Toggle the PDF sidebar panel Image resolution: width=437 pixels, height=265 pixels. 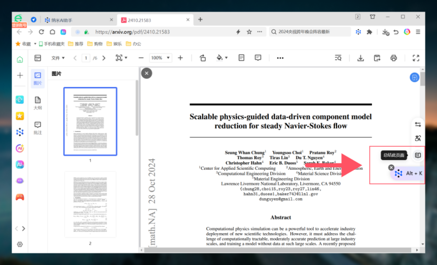(x=38, y=58)
